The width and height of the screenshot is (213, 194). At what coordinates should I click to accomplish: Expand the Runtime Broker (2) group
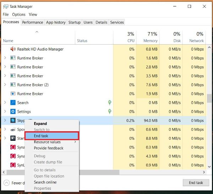pyautogui.click(x=5, y=85)
